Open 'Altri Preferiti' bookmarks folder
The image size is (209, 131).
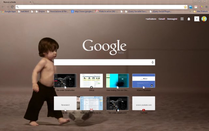click(201, 11)
